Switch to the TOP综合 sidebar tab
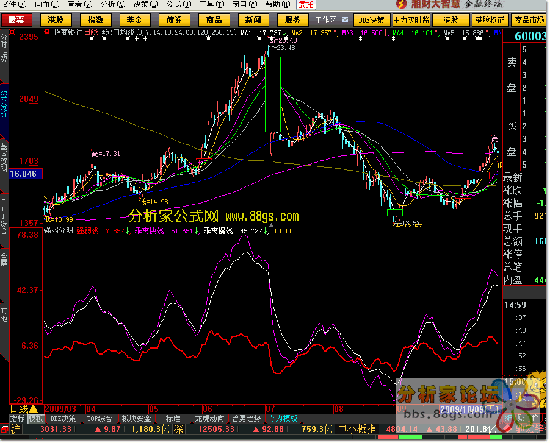The image size is (550, 443). [4, 216]
